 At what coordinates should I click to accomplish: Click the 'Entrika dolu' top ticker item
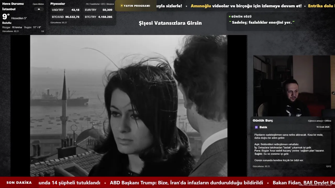[321, 6]
